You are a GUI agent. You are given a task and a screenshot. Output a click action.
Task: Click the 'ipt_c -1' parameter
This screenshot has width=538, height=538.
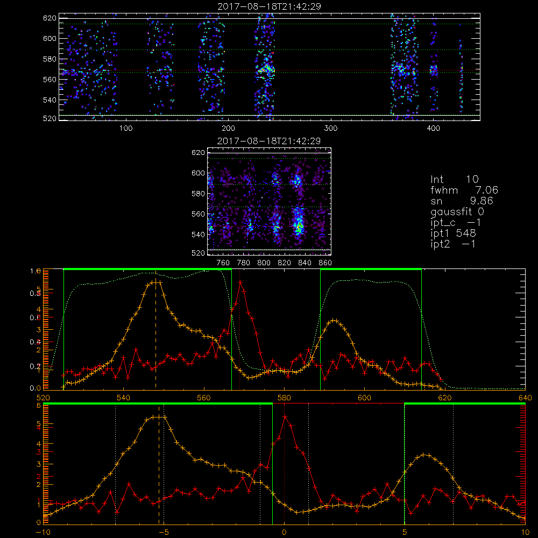tap(456, 223)
